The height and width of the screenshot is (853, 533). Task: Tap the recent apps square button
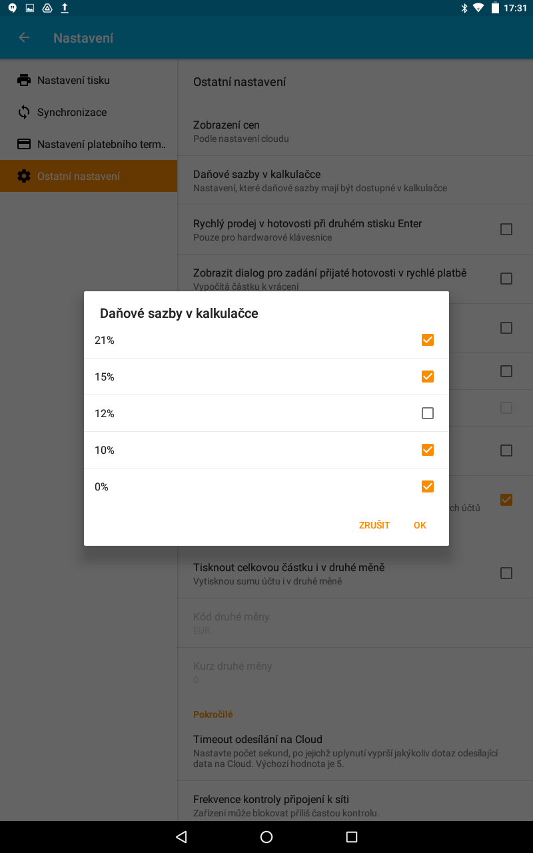(352, 837)
